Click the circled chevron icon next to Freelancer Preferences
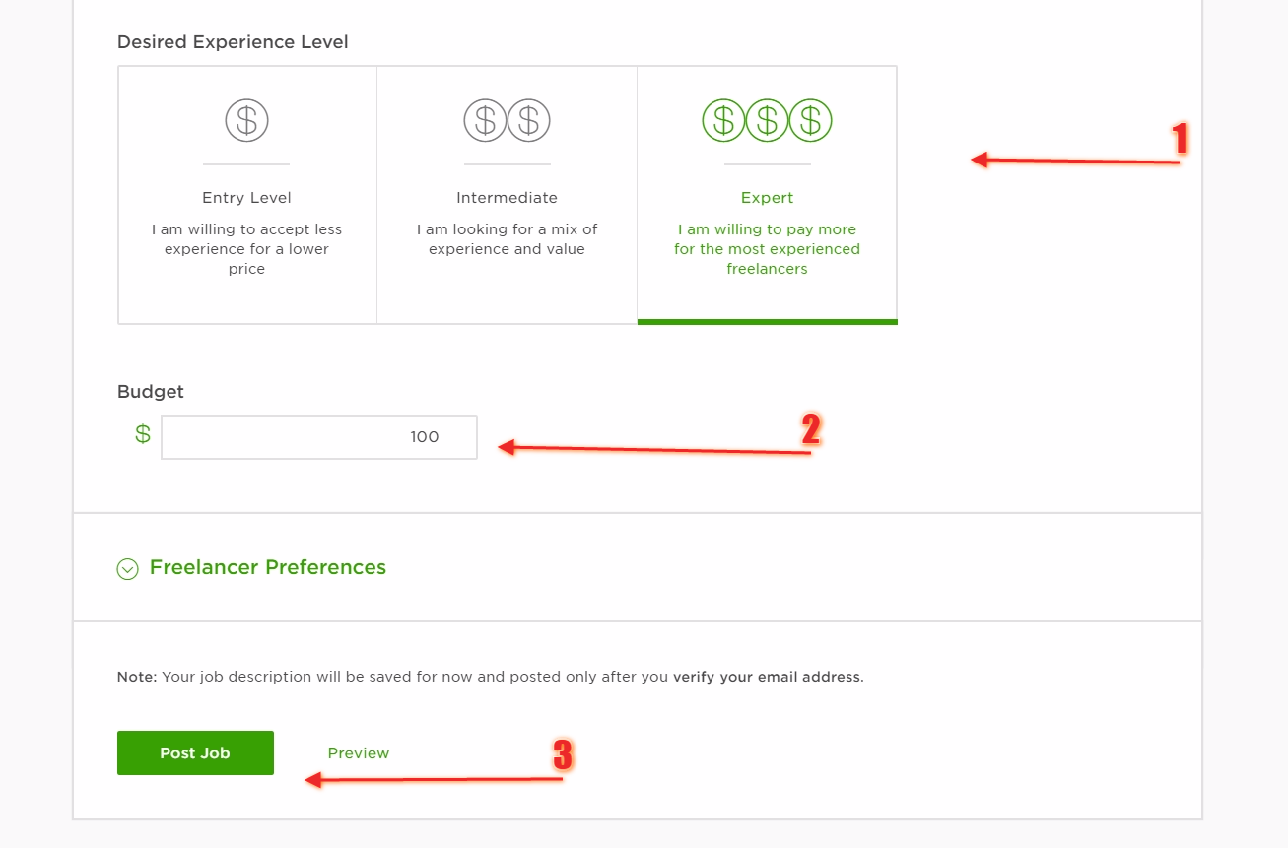1288x848 pixels. pos(127,569)
